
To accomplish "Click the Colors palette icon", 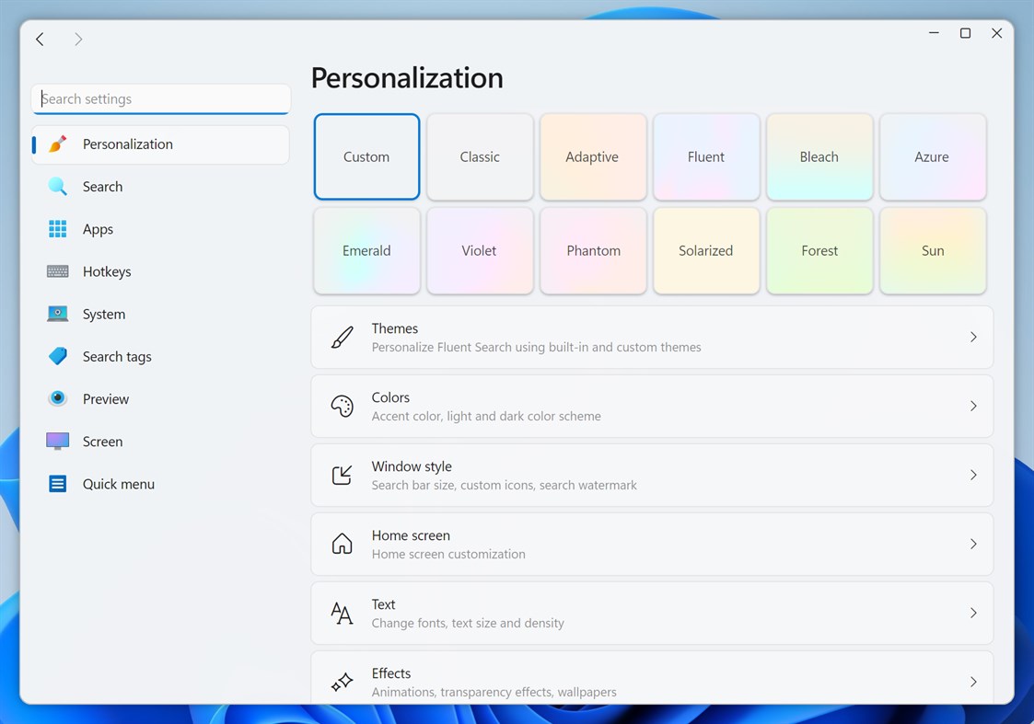I will pyautogui.click(x=342, y=406).
